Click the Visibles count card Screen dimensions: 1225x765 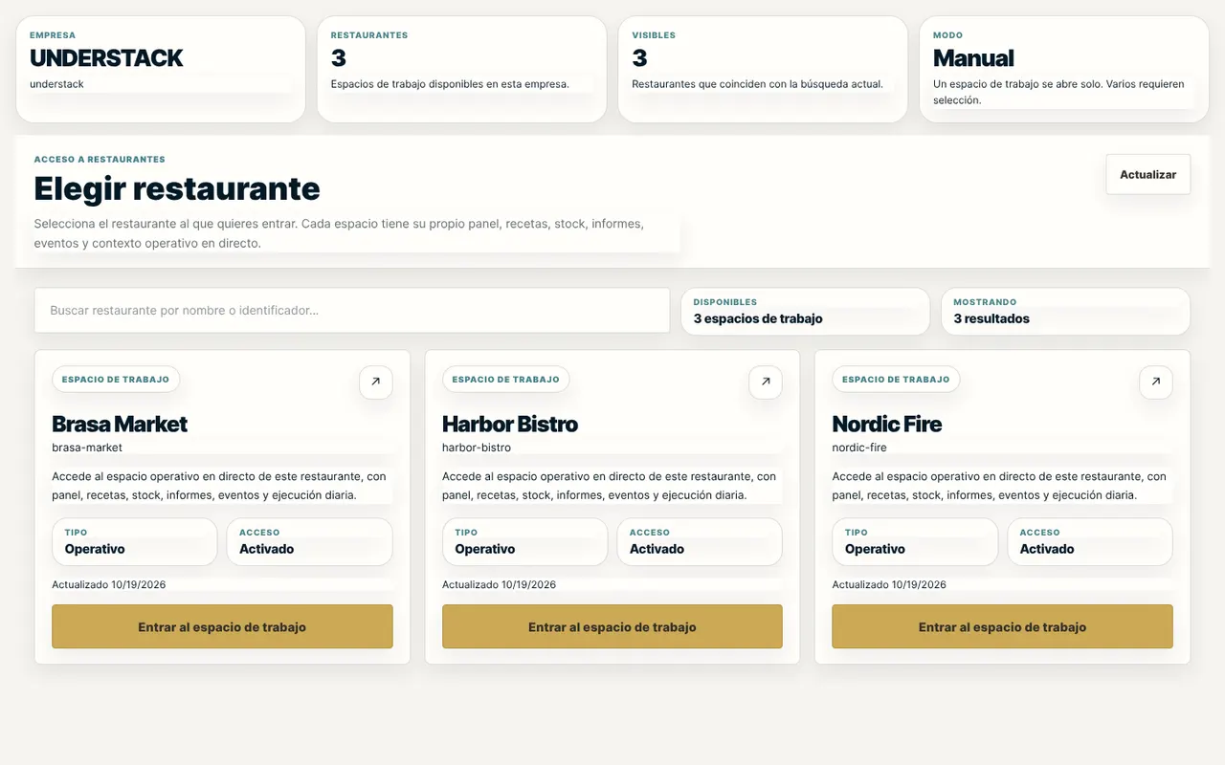(x=763, y=69)
